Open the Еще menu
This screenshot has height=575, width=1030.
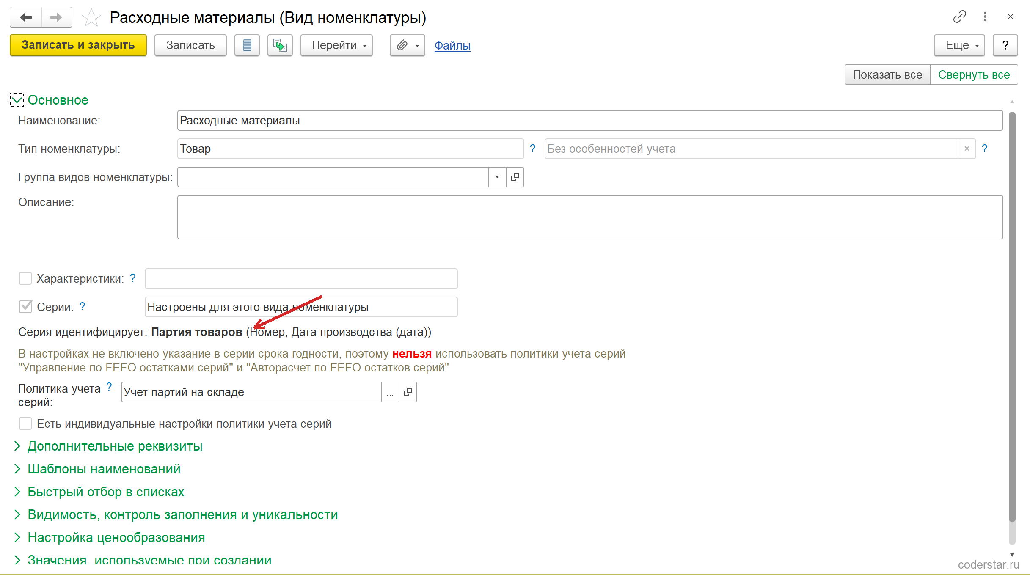[959, 45]
